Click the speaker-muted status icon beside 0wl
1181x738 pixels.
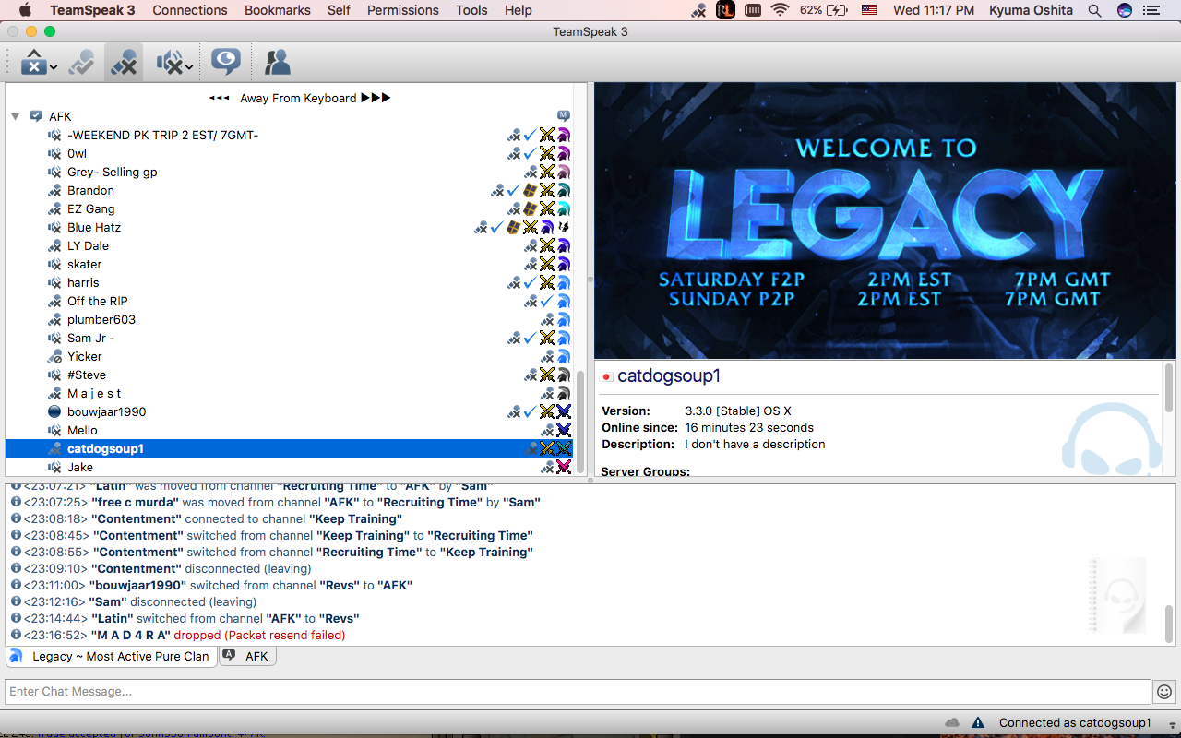54,153
